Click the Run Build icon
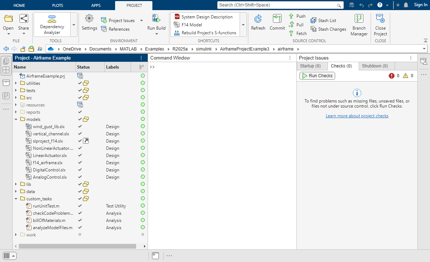 (x=156, y=19)
